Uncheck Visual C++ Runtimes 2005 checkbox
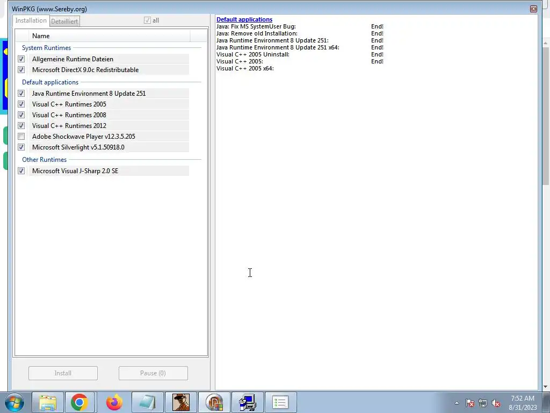This screenshot has height=413, width=550. tap(21, 104)
